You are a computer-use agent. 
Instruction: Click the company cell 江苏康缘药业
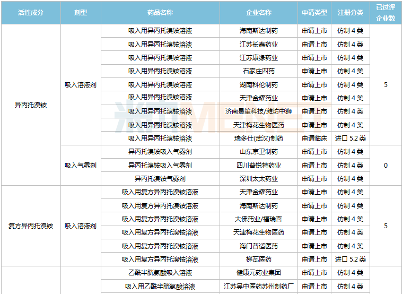pyautogui.click(x=259, y=58)
